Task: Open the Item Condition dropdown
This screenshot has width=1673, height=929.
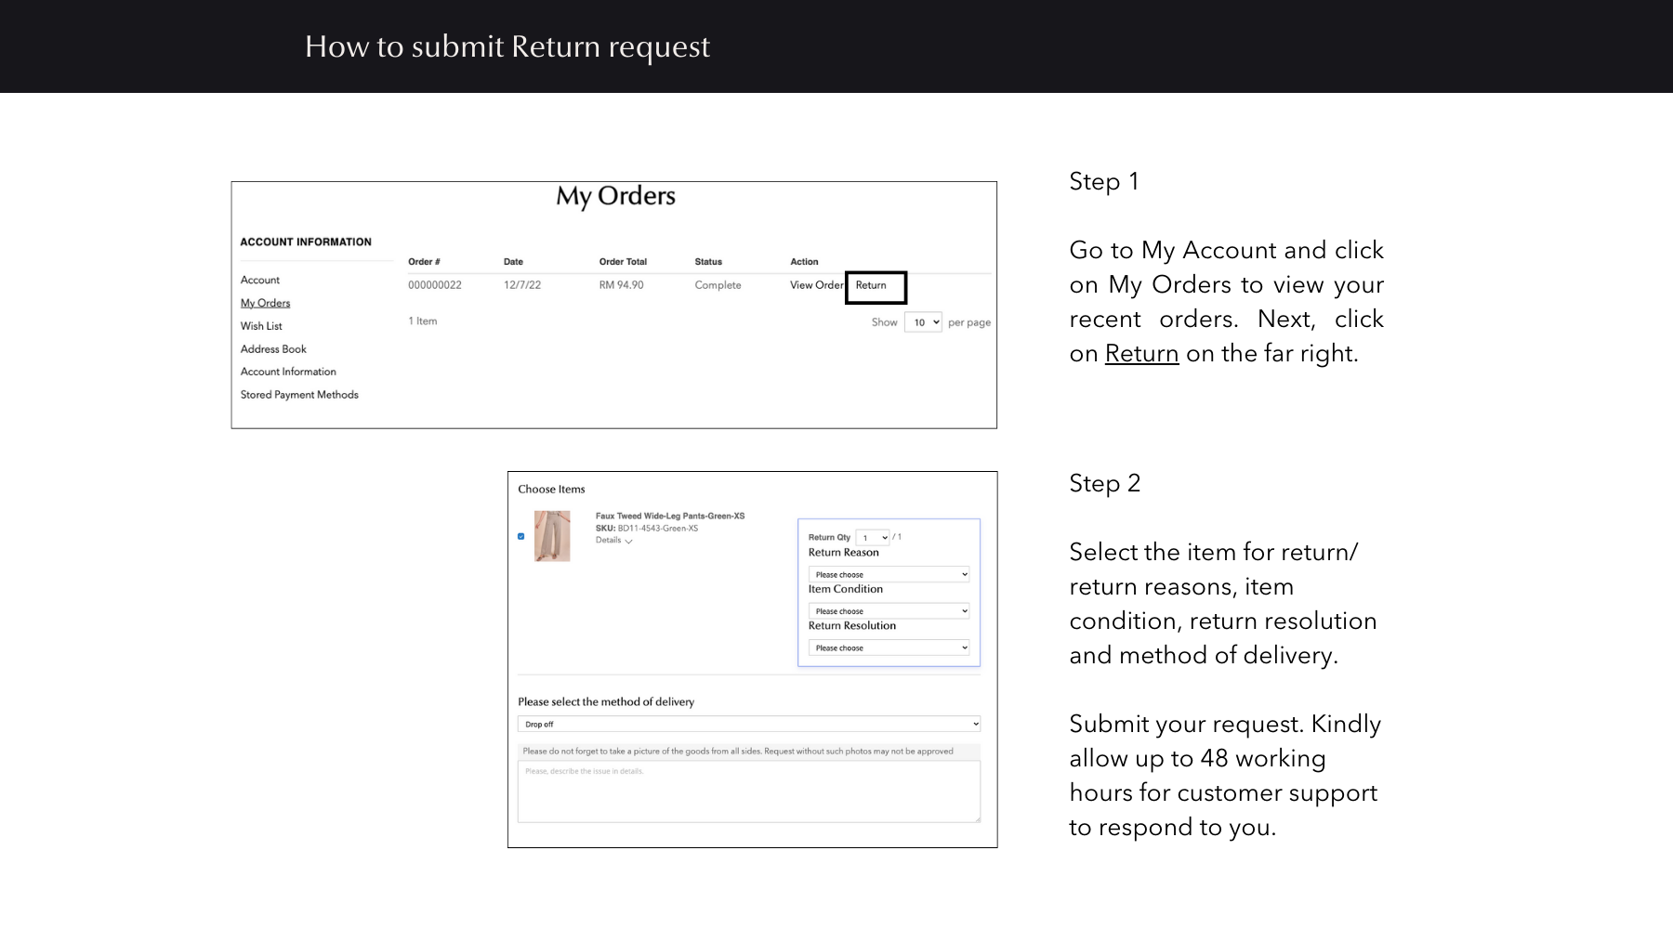Action: (889, 611)
